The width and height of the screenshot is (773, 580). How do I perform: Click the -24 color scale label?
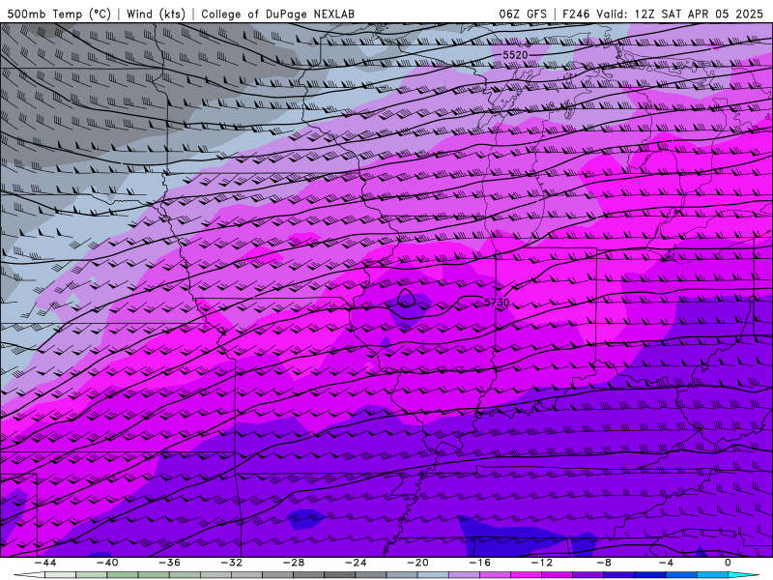point(356,563)
